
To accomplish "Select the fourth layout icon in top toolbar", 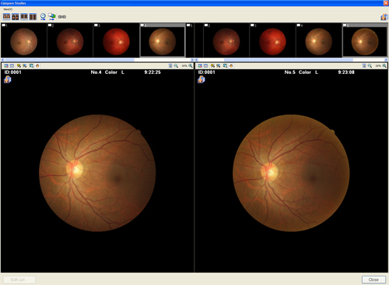I will [33, 17].
